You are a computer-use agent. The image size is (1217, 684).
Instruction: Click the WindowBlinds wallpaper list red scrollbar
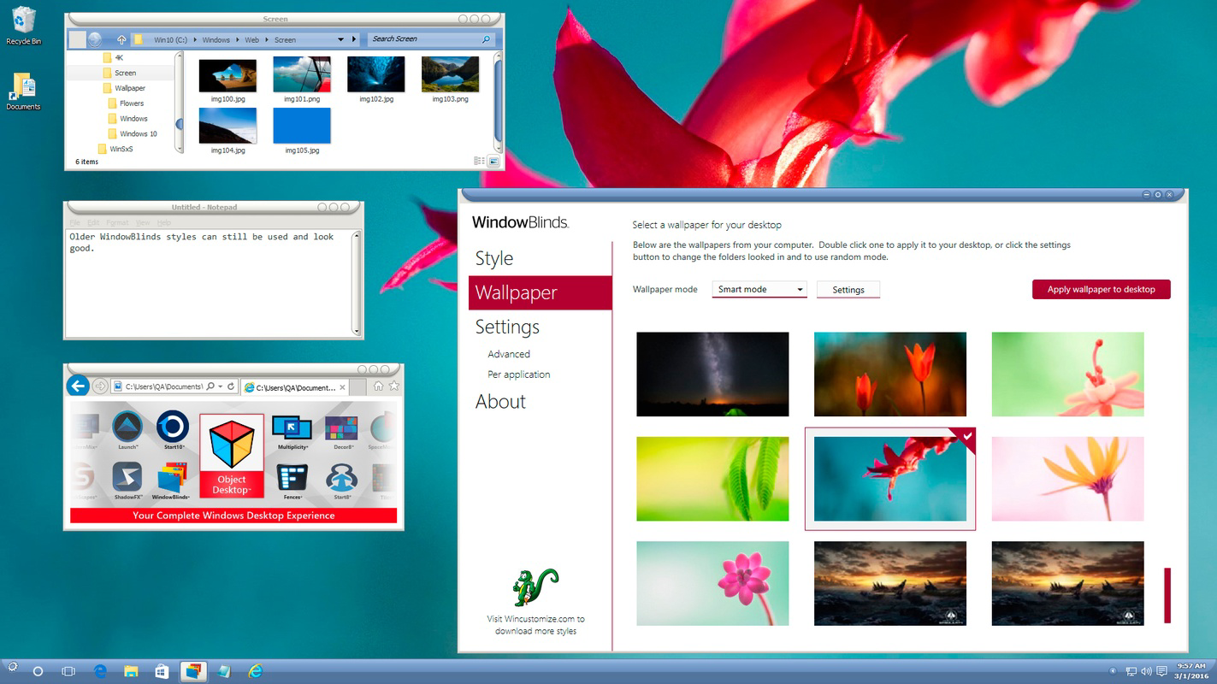click(1167, 595)
